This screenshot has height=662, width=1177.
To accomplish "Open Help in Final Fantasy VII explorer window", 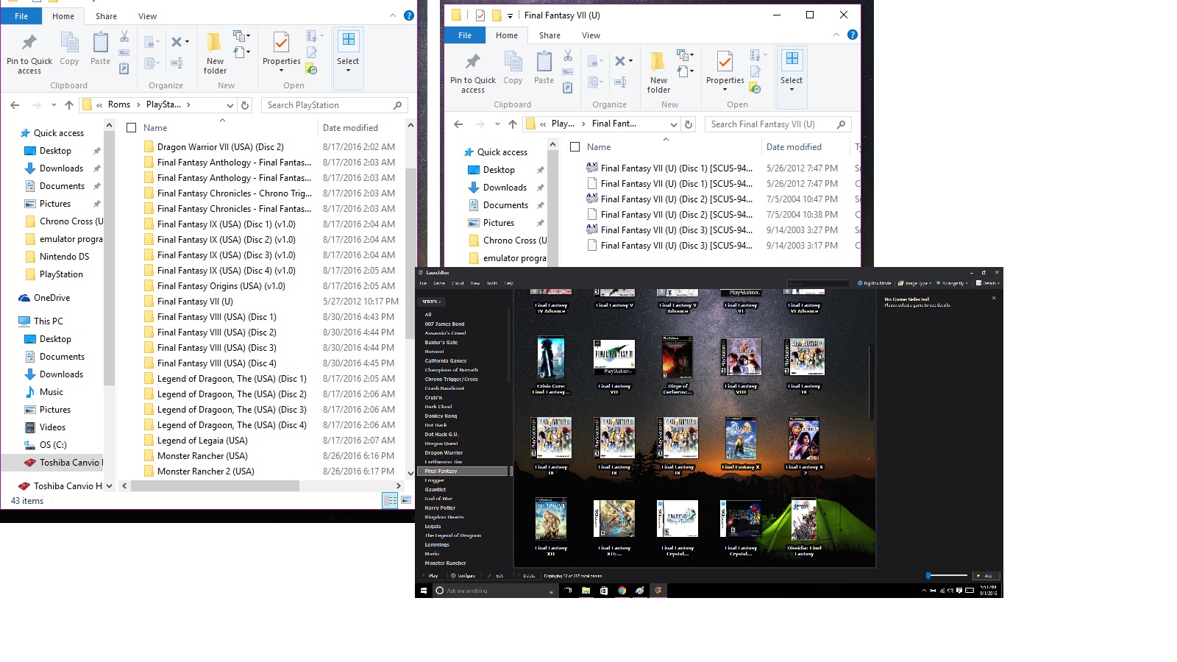I will tap(853, 35).
